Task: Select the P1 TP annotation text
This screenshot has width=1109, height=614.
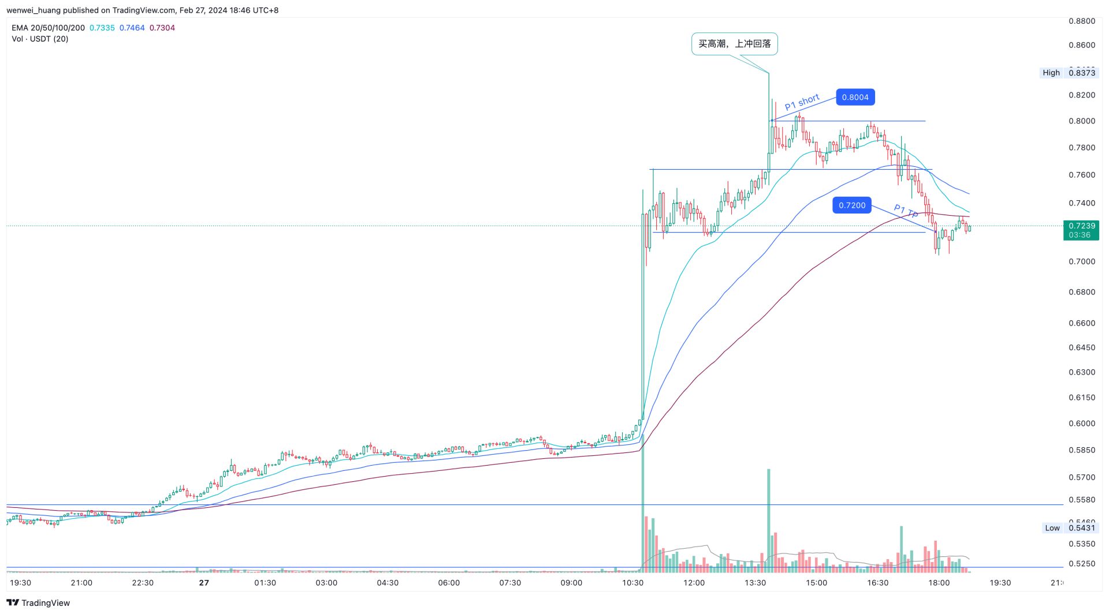Action: coord(906,211)
